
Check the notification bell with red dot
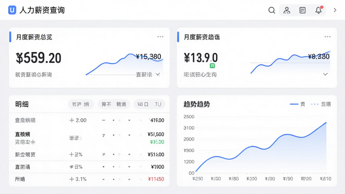tap(319, 10)
